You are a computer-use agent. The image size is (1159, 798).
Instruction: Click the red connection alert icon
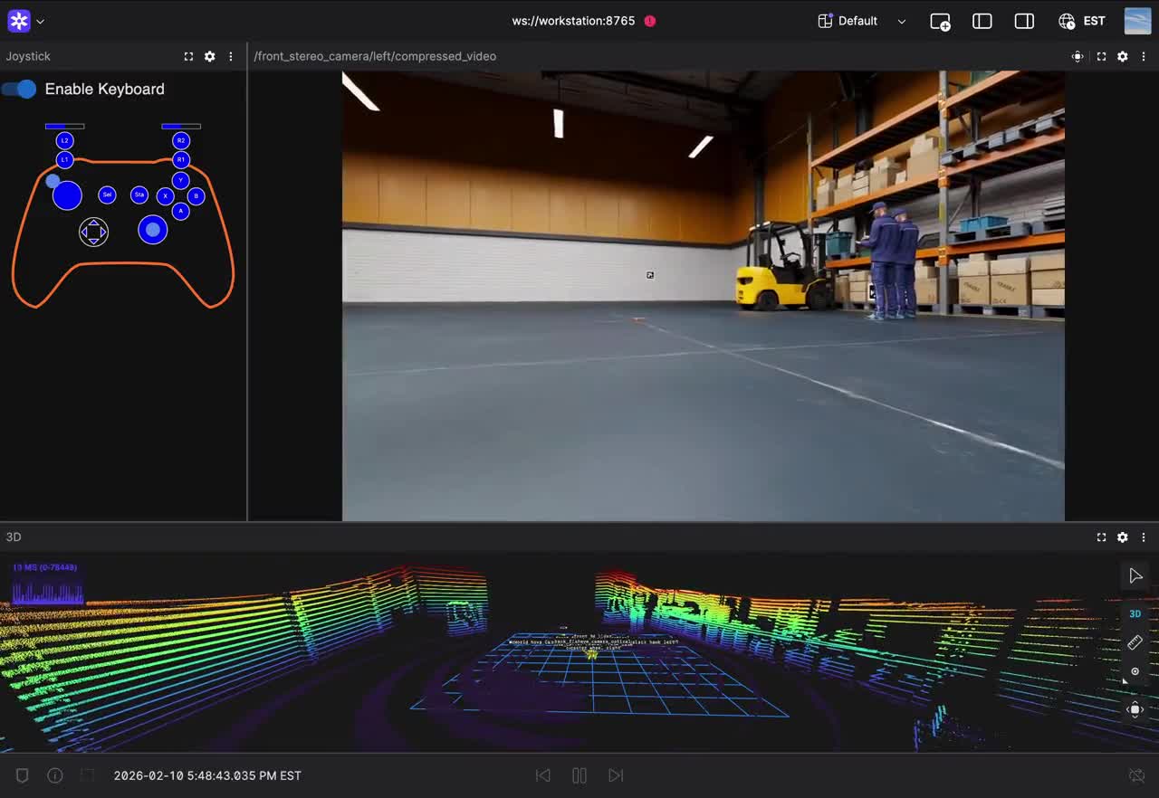pyautogui.click(x=649, y=21)
